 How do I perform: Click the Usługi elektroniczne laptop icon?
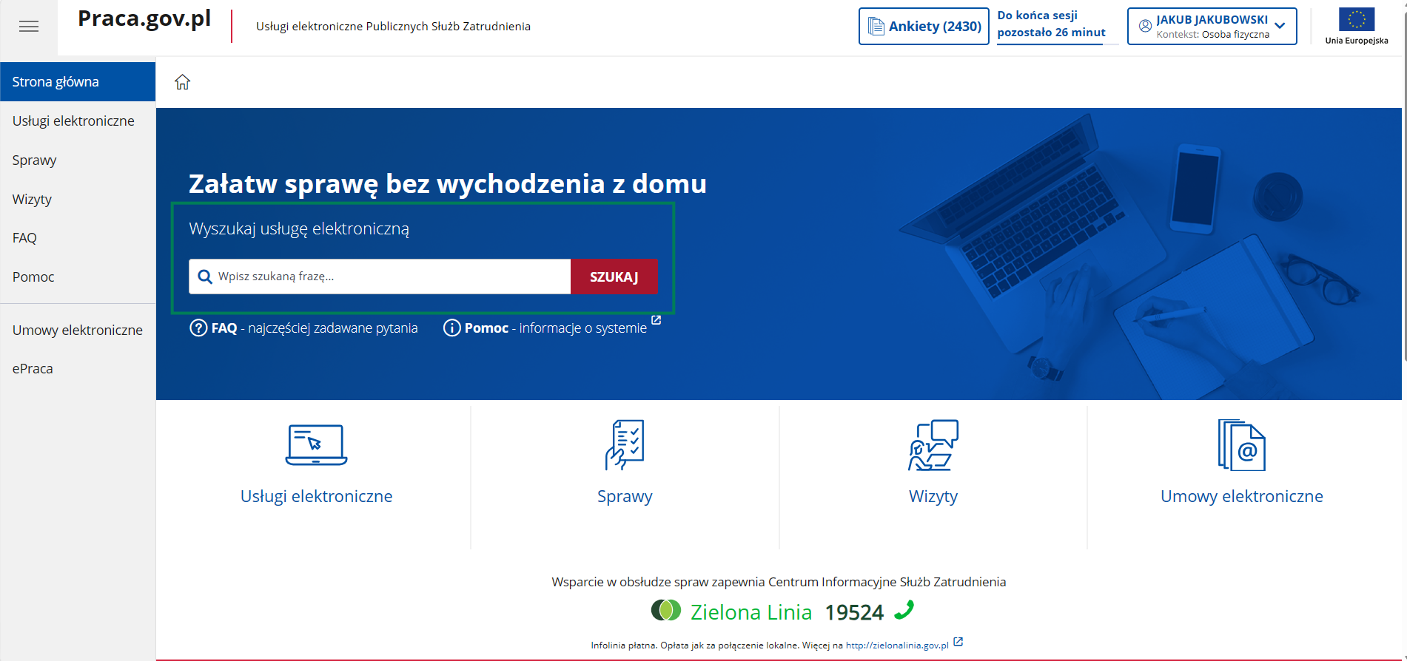point(316,445)
